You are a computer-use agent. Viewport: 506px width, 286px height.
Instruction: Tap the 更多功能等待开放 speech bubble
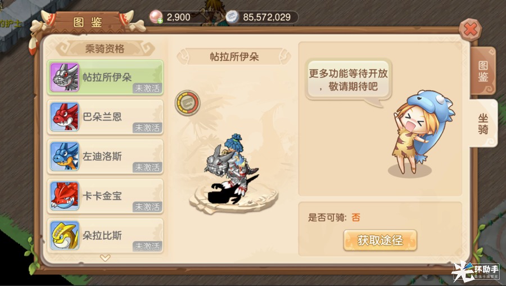pyautogui.click(x=348, y=80)
